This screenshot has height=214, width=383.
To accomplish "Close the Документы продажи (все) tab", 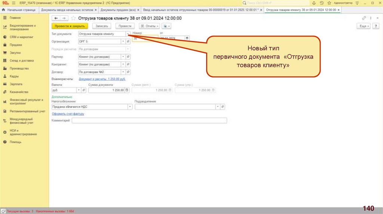I will point(138,10).
